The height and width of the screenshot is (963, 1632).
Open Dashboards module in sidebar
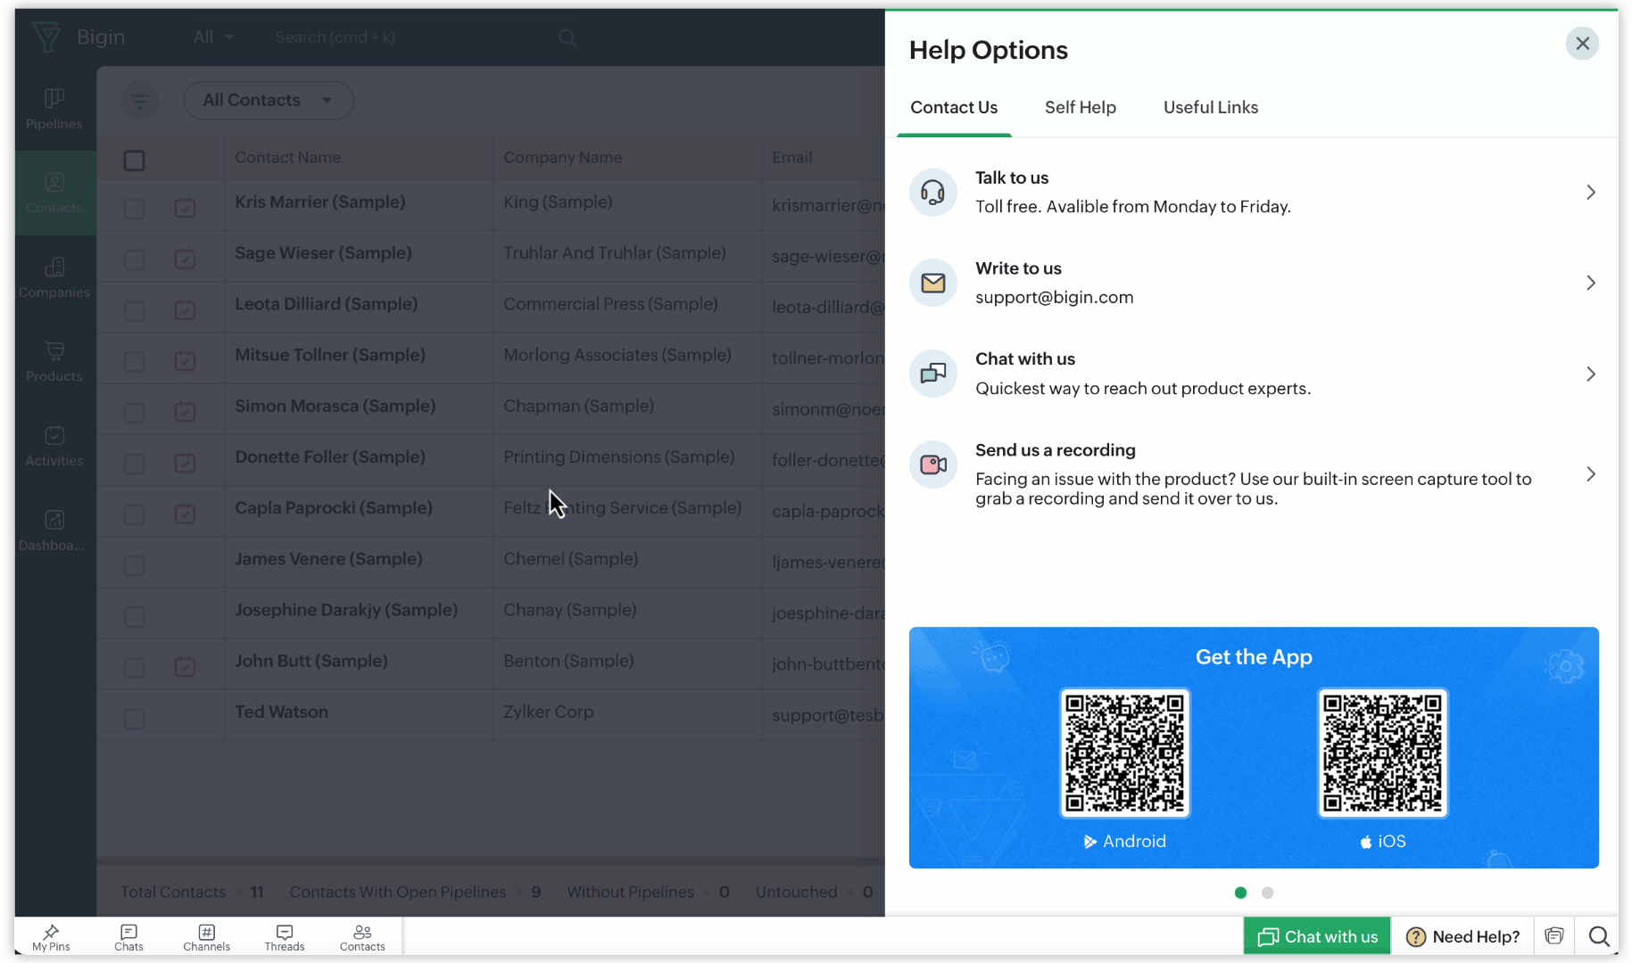(54, 530)
